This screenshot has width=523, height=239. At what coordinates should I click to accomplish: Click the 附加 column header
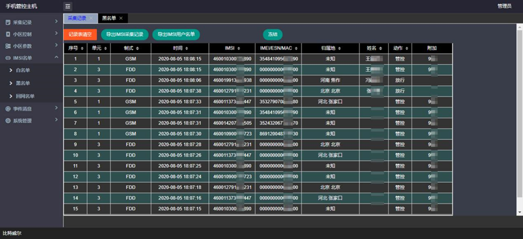(432, 48)
